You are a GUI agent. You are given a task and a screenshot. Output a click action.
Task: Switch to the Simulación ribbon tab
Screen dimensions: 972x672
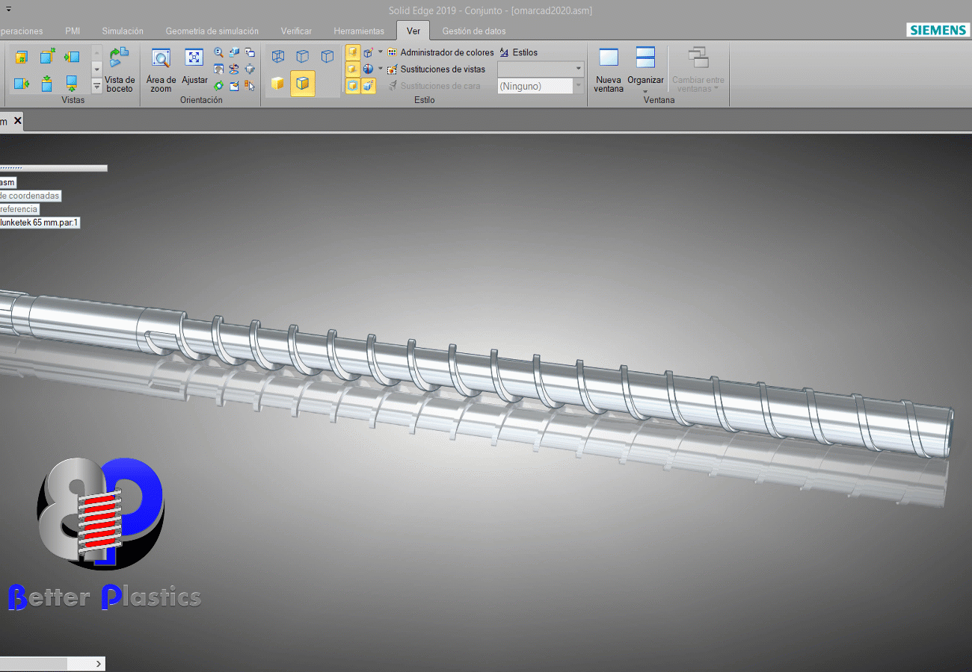[123, 31]
